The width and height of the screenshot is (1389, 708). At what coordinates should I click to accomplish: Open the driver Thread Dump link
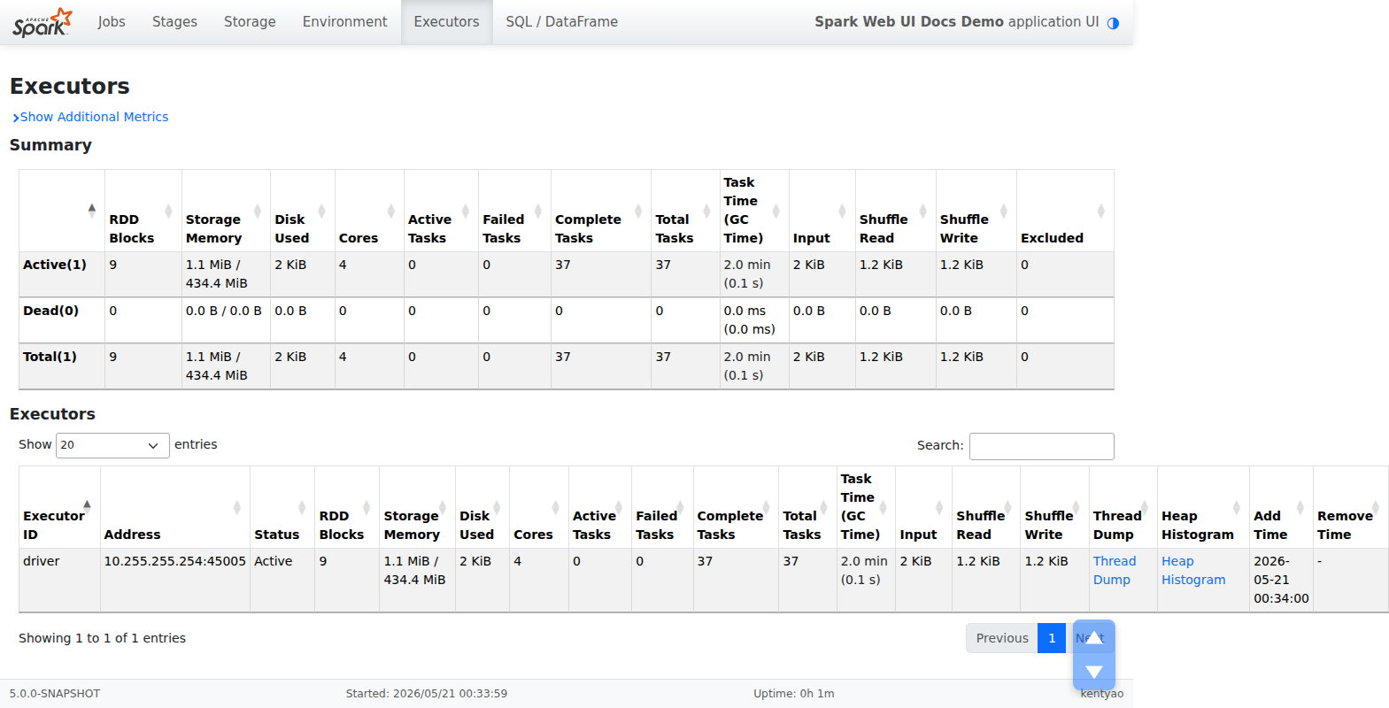tap(1114, 570)
